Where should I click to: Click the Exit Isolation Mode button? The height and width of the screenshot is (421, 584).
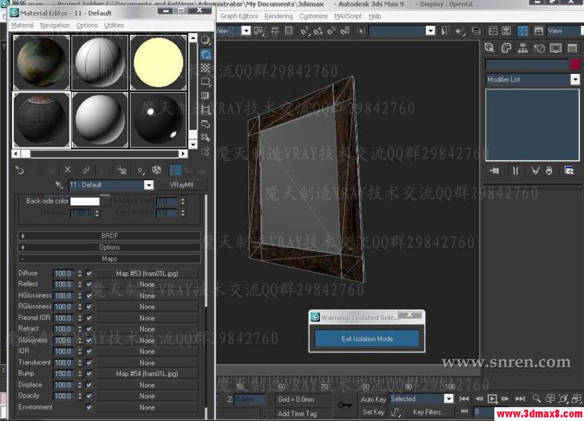pos(366,338)
